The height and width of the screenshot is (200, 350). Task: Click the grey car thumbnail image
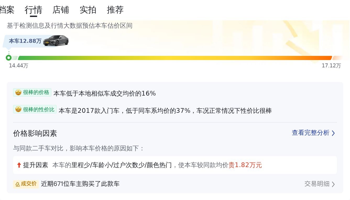click(56, 41)
